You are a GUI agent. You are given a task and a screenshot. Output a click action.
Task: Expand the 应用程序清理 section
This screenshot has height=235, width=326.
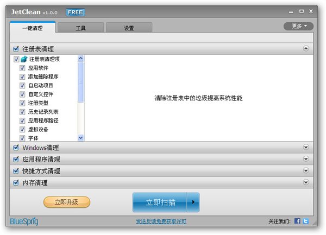pyautogui.click(x=306, y=159)
